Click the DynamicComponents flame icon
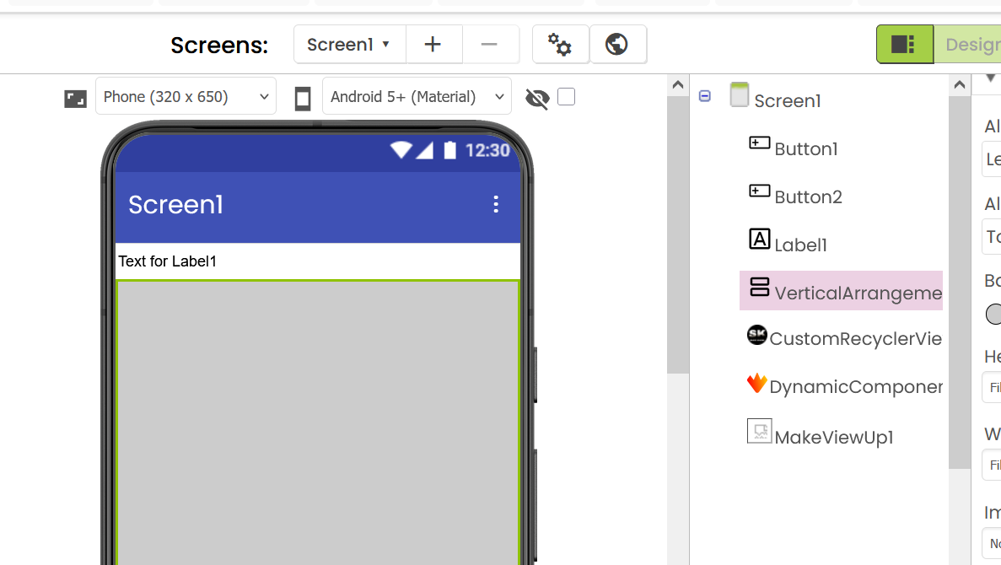1001x565 pixels. pyautogui.click(x=757, y=383)
